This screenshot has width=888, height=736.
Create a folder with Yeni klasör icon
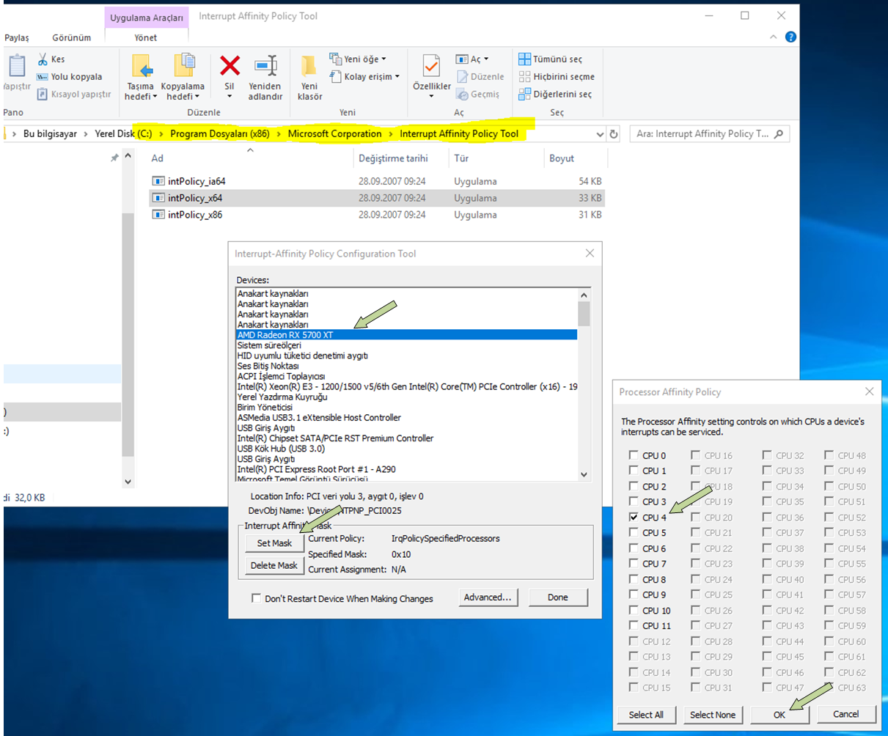(x=309, y=67)
